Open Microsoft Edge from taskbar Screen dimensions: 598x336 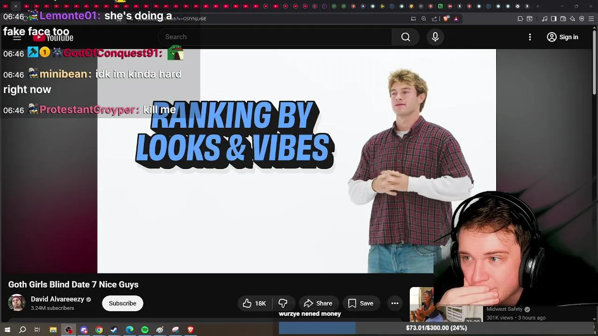click(x=129, y=330)
